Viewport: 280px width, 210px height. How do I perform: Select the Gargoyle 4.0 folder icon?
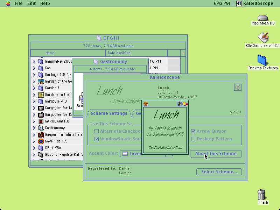coord(41,101)
